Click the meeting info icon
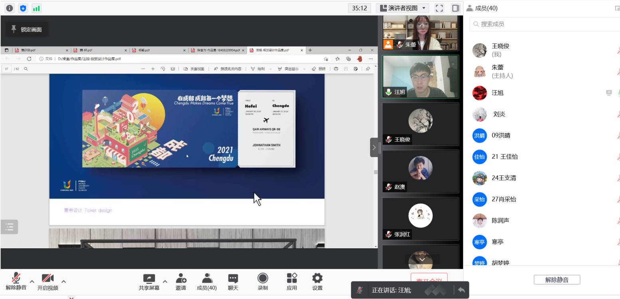 pos(9,8)
